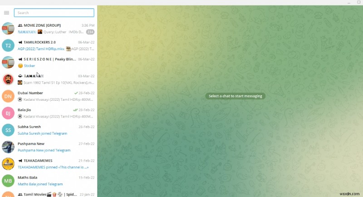
Task: Click the double read checkmark on Bala Jio
Action: [75, 110]
